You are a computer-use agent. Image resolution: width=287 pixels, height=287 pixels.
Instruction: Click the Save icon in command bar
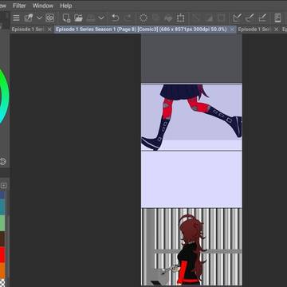coord(91,18)
